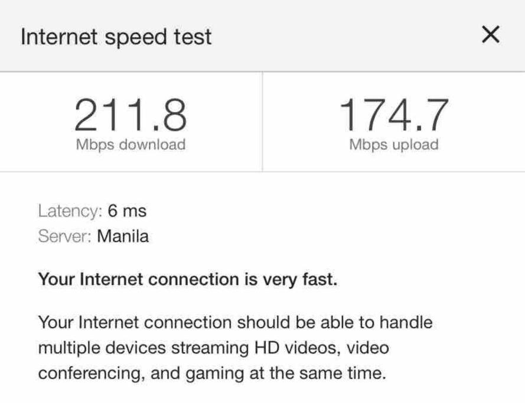This screenshot has height=403, width=525.
Task: Click the word 'Your' in bold headline
Action: 56,279
